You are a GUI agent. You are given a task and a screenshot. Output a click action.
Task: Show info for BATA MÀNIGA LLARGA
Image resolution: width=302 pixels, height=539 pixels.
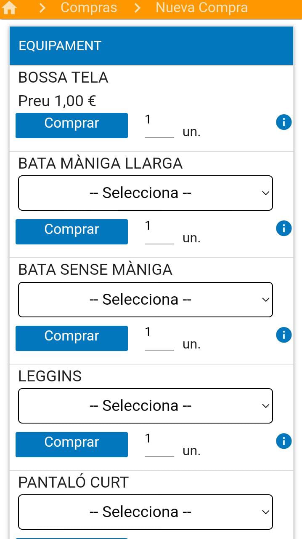284,228
